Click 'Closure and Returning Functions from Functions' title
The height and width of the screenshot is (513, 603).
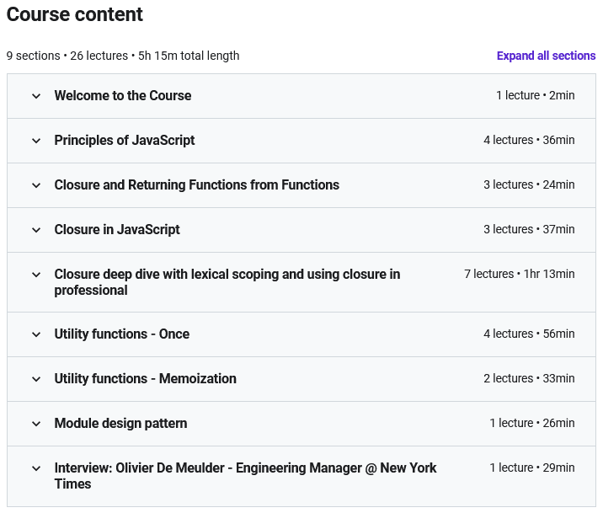pyautogui.click(x=197, y=185)
